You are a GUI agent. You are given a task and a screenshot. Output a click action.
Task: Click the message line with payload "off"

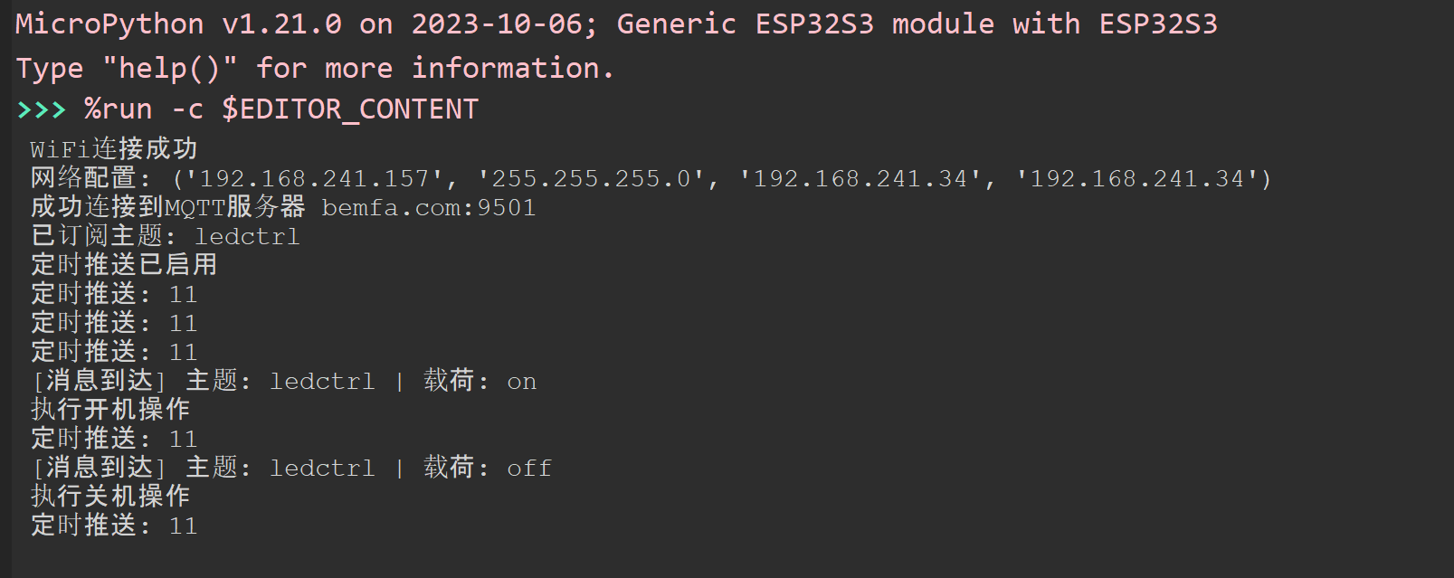[291, 468]
